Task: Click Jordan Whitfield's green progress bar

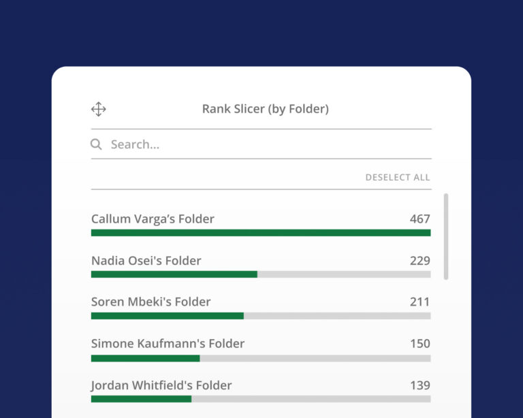Action: [x=141, y=399]
